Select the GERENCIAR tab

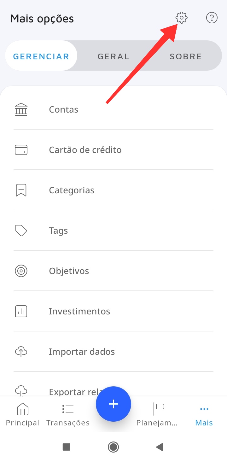point(41,56)
